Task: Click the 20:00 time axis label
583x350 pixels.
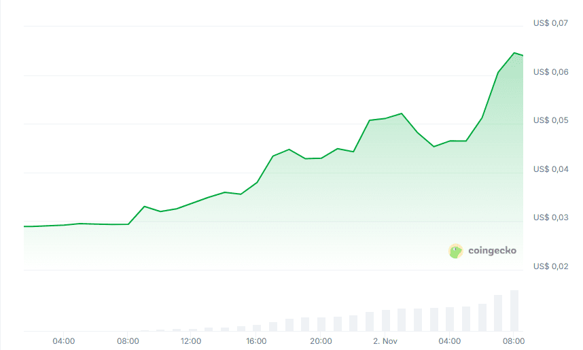Action: (321, 340)
